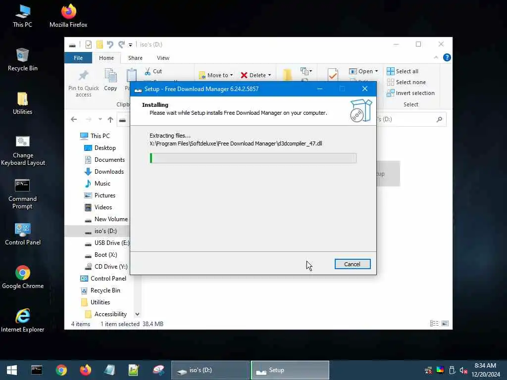Screen dimensions: 507x380
Task: Click Select none in ribbon
Action: [406, 82]
